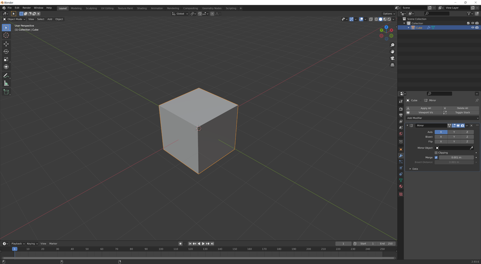Viewport: 481px width, 264px height.
Task: Open the Texture properties tab
Action: pos(401,194)
